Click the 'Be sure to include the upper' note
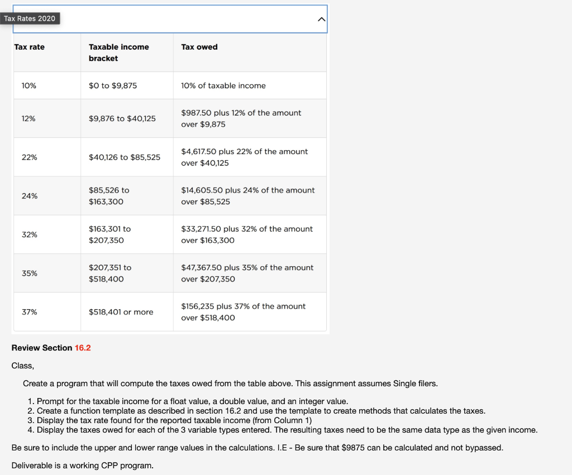572x475 pixels. (x=257, y=448)
